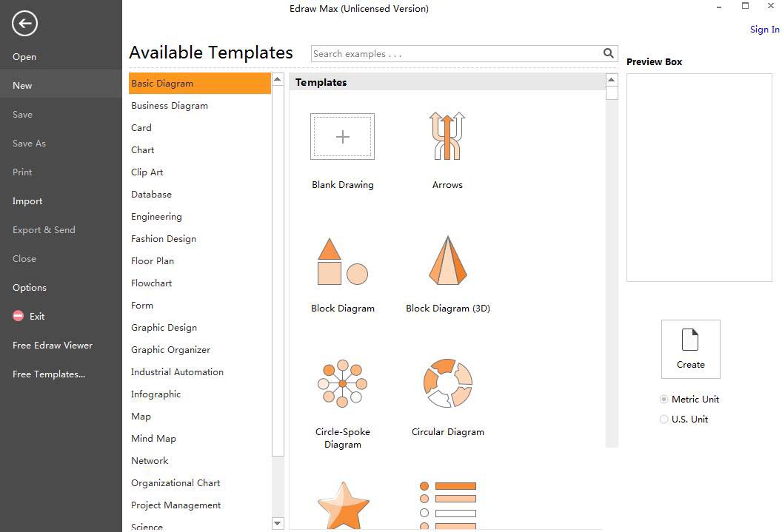Viewport: 782px width, 532px height.
Task: Click templates pane scroll up arrow
Action: [x=612, y=80]
